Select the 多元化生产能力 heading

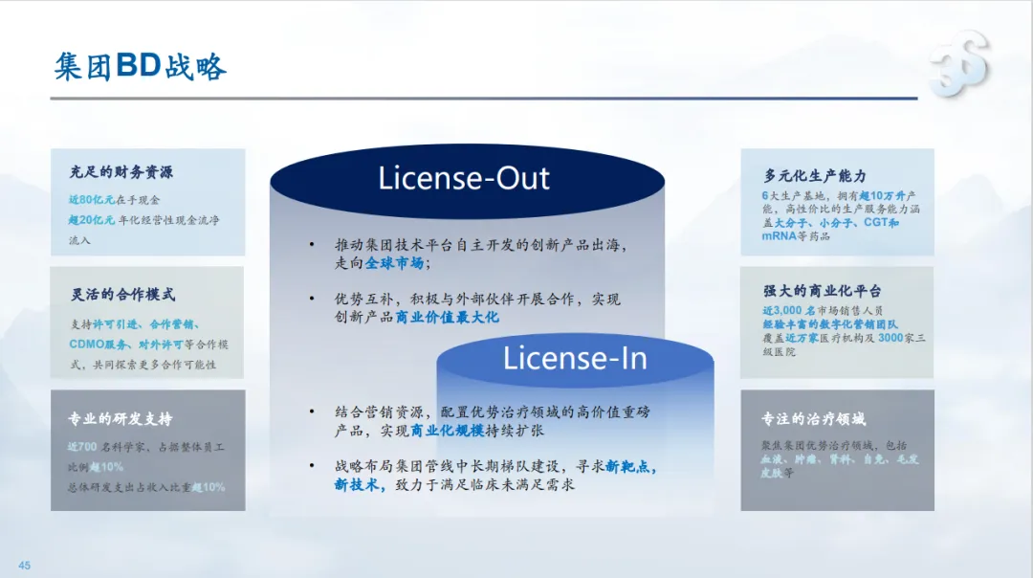coord(815,176)
